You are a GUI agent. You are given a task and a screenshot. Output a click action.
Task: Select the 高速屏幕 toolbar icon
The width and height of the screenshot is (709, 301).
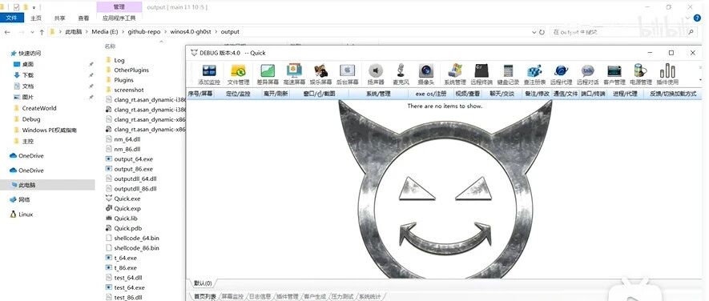pyautogui.click(x=294, y=74)
